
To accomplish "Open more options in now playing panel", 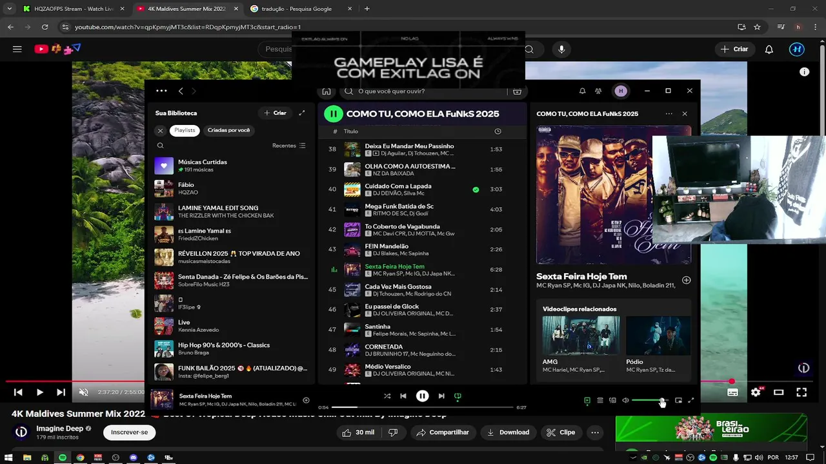I will pos(669,113).
